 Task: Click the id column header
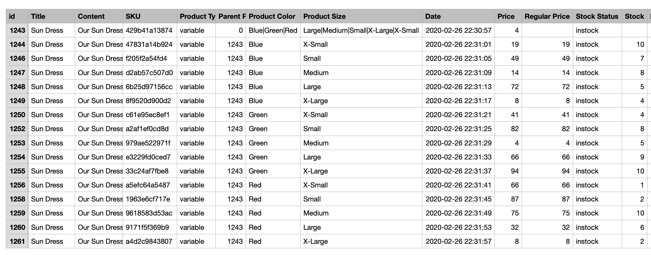17,16
